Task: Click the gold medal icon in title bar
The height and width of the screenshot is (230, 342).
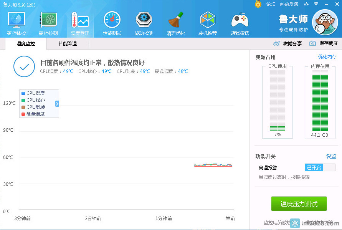Action: point(258,4)
